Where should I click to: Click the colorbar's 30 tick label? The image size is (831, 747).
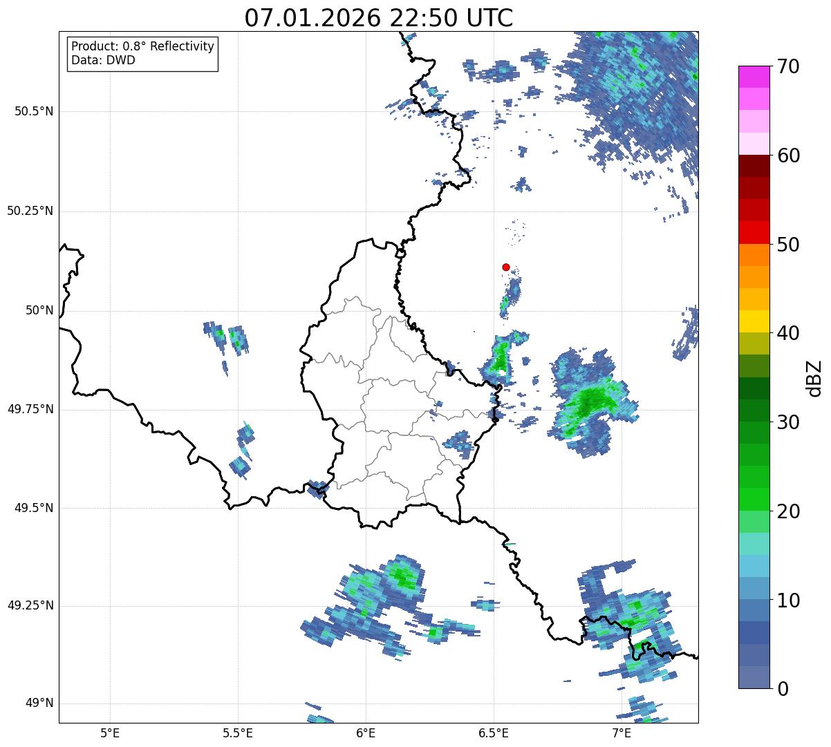(x=788, y=422)
